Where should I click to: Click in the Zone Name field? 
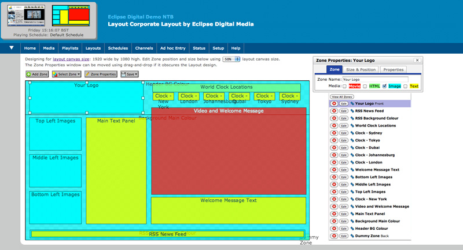click(x=375, y=80)
